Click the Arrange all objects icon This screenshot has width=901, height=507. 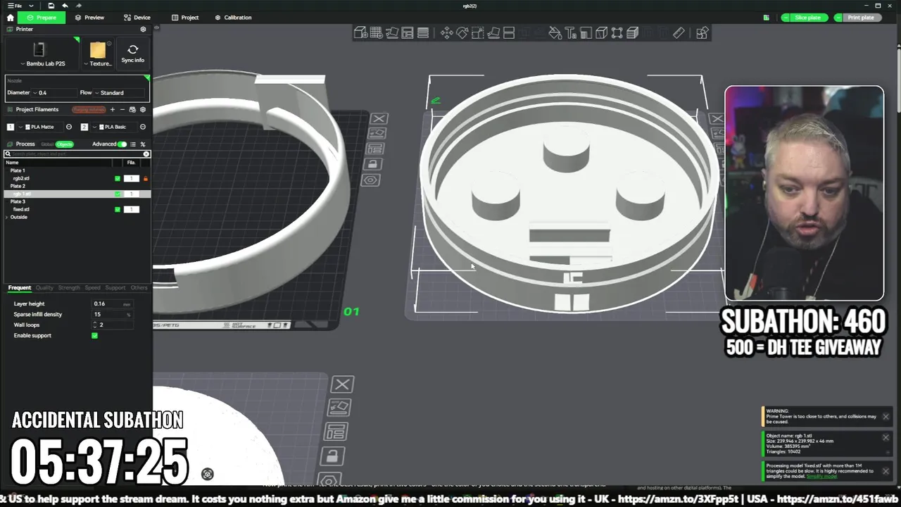[x=408, y=32]
